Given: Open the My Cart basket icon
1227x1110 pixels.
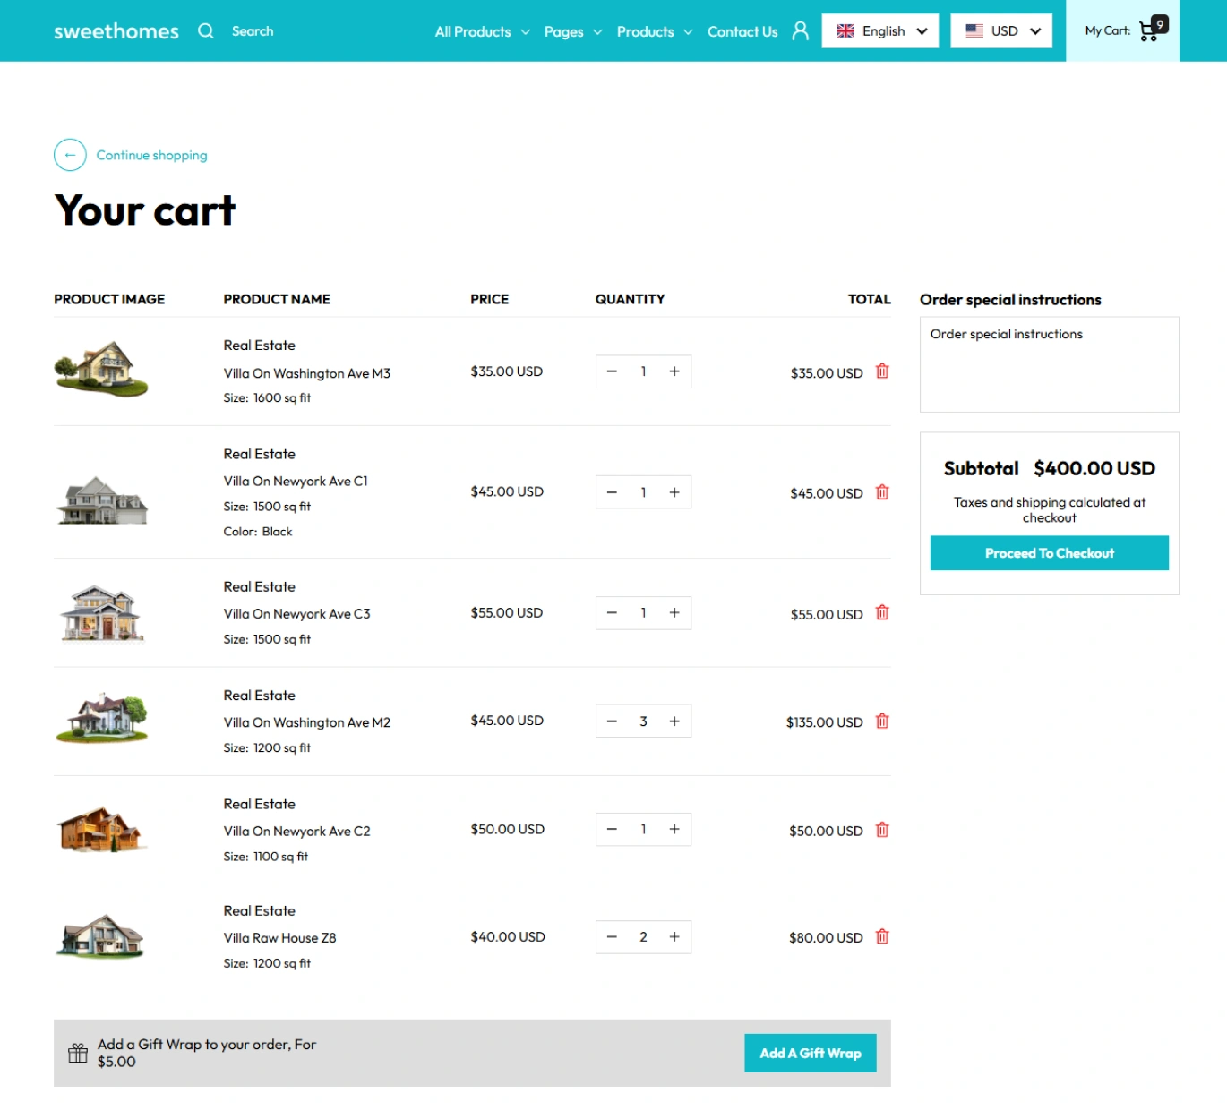Looking at the screenshot, I should tap(1151, 30).
